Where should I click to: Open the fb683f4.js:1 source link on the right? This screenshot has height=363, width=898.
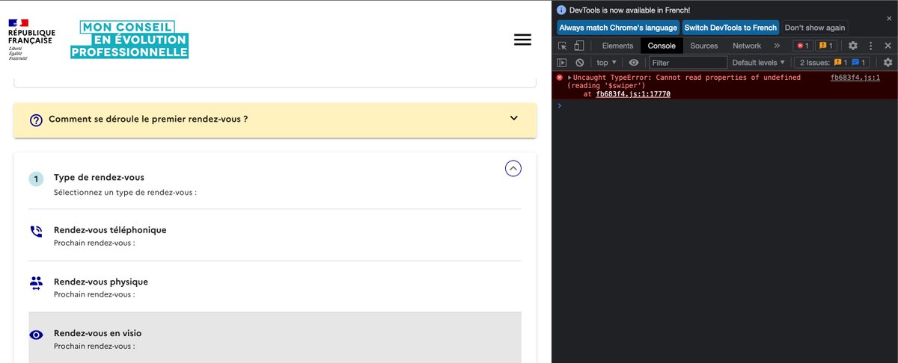point(855,78)
